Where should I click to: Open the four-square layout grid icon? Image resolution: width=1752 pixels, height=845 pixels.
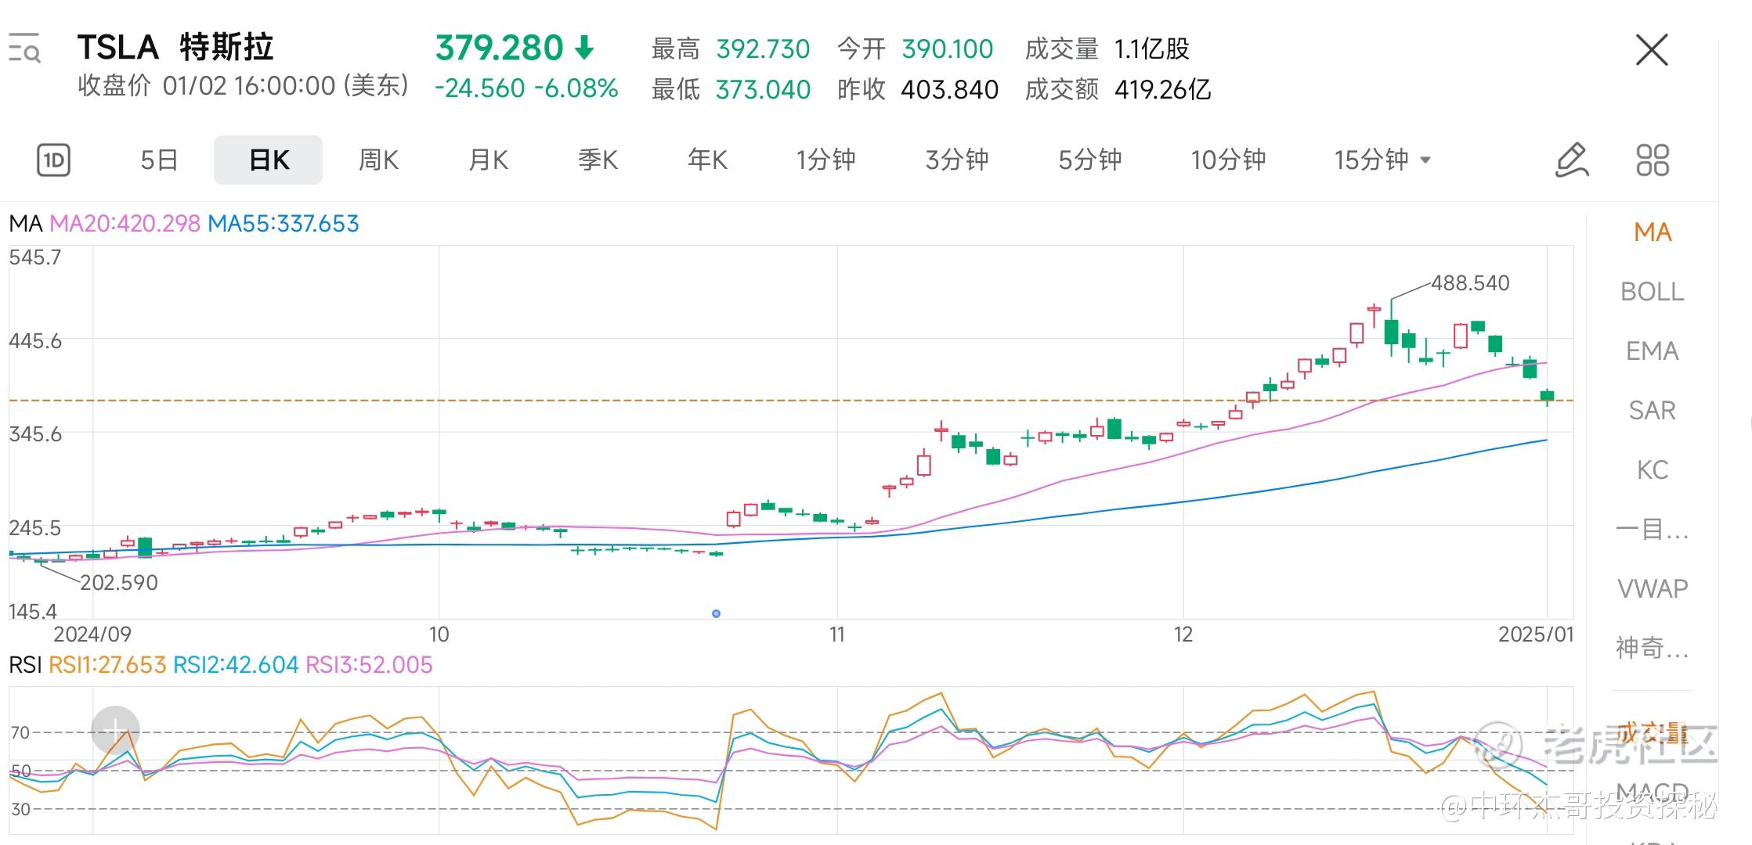point(1653,160)
